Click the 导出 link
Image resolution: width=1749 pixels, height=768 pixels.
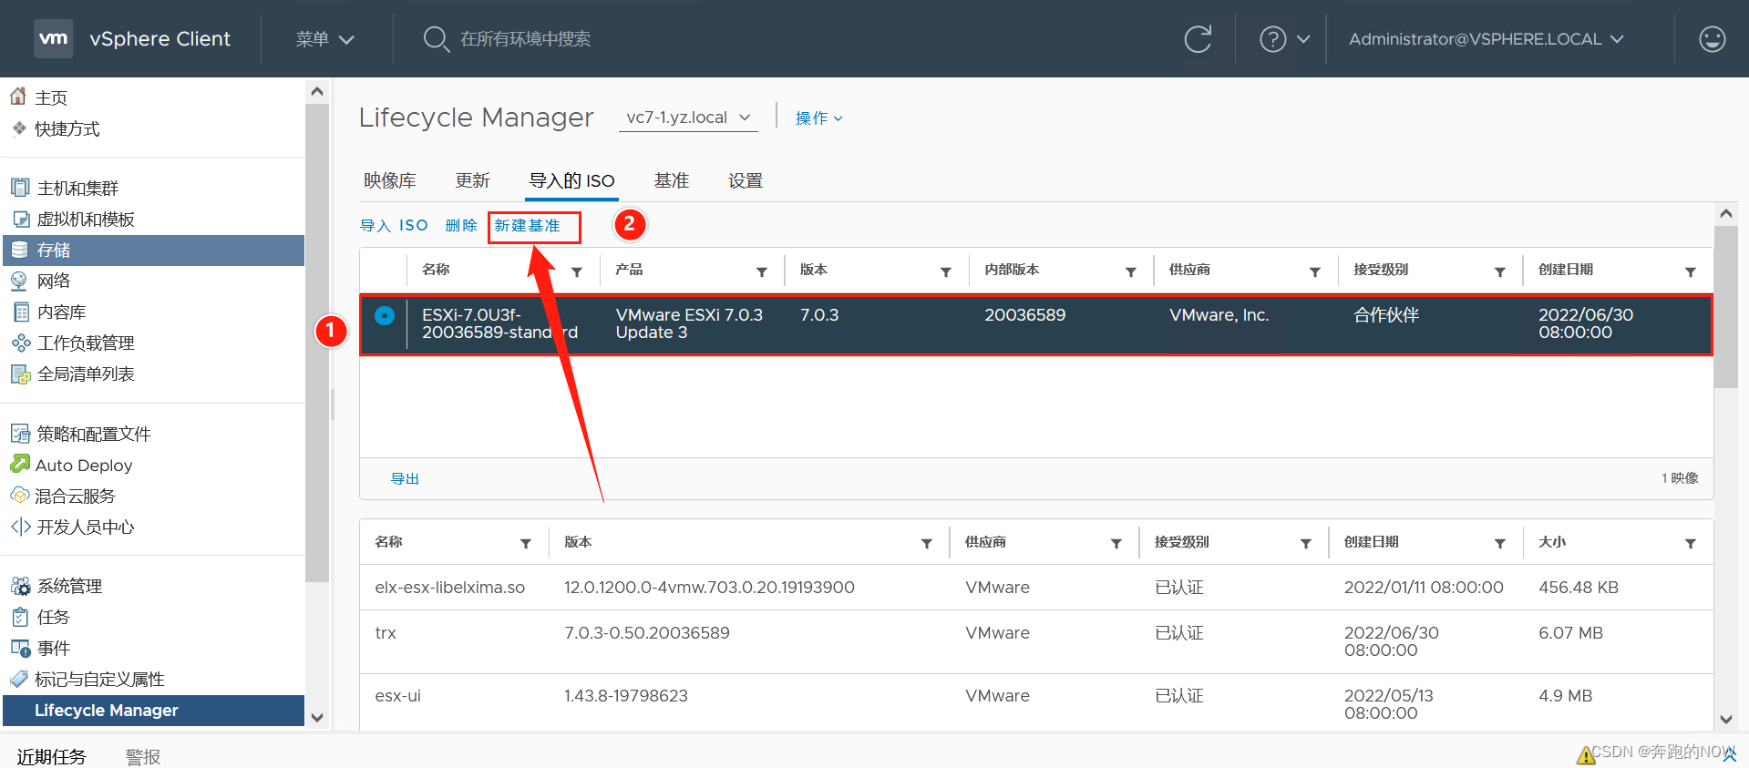tap(405, 478)
